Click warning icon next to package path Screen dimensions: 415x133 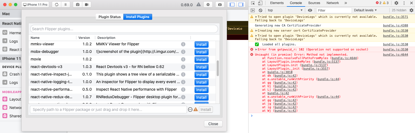click(x=196, y=110)
